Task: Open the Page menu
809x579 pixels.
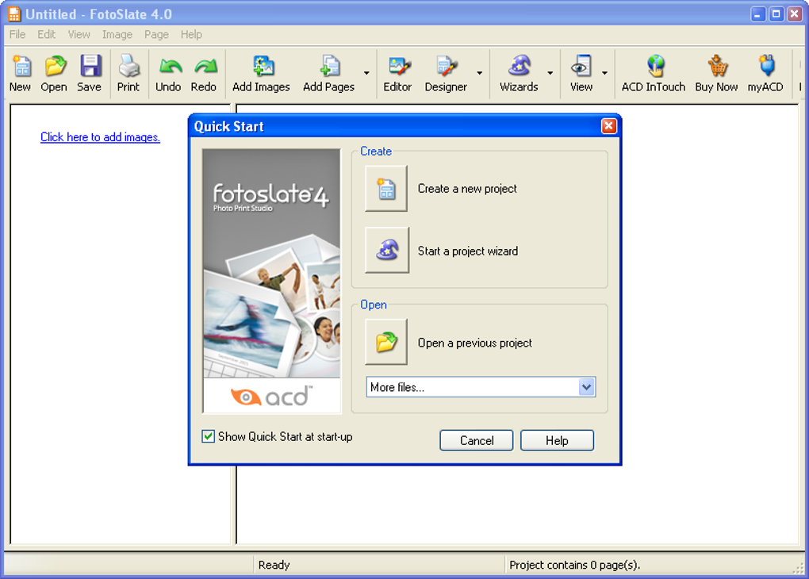Action: [156, 35]
